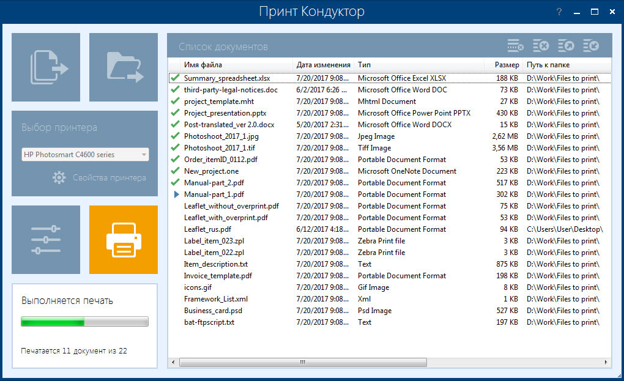
Task: Click the 3,56 MB size cell
Action: pyautogui.click(x=505, y=147)
